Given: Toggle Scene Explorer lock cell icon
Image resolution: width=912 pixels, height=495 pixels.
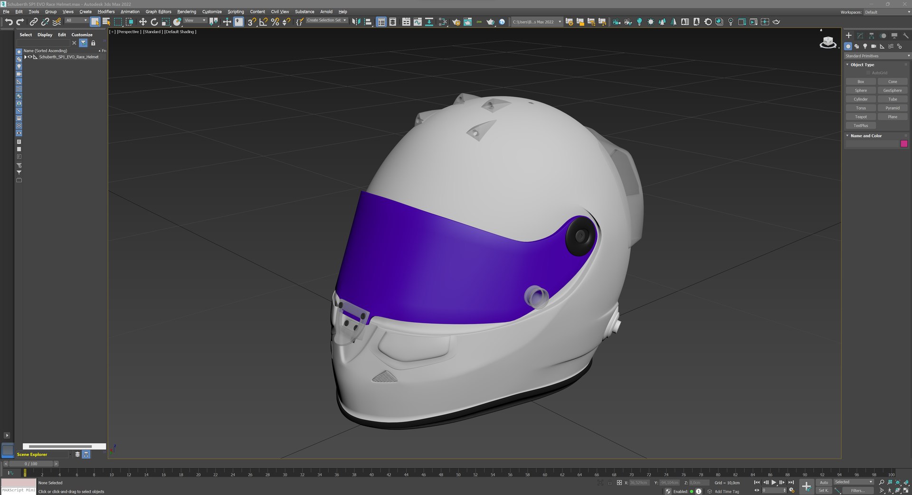Looking at the screenshot, I should click(93, 43).
